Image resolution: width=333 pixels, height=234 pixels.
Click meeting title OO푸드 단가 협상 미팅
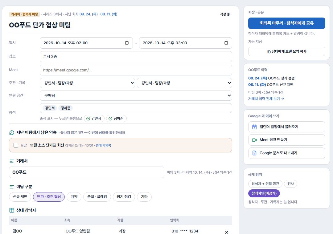click(x=40, y=25)
